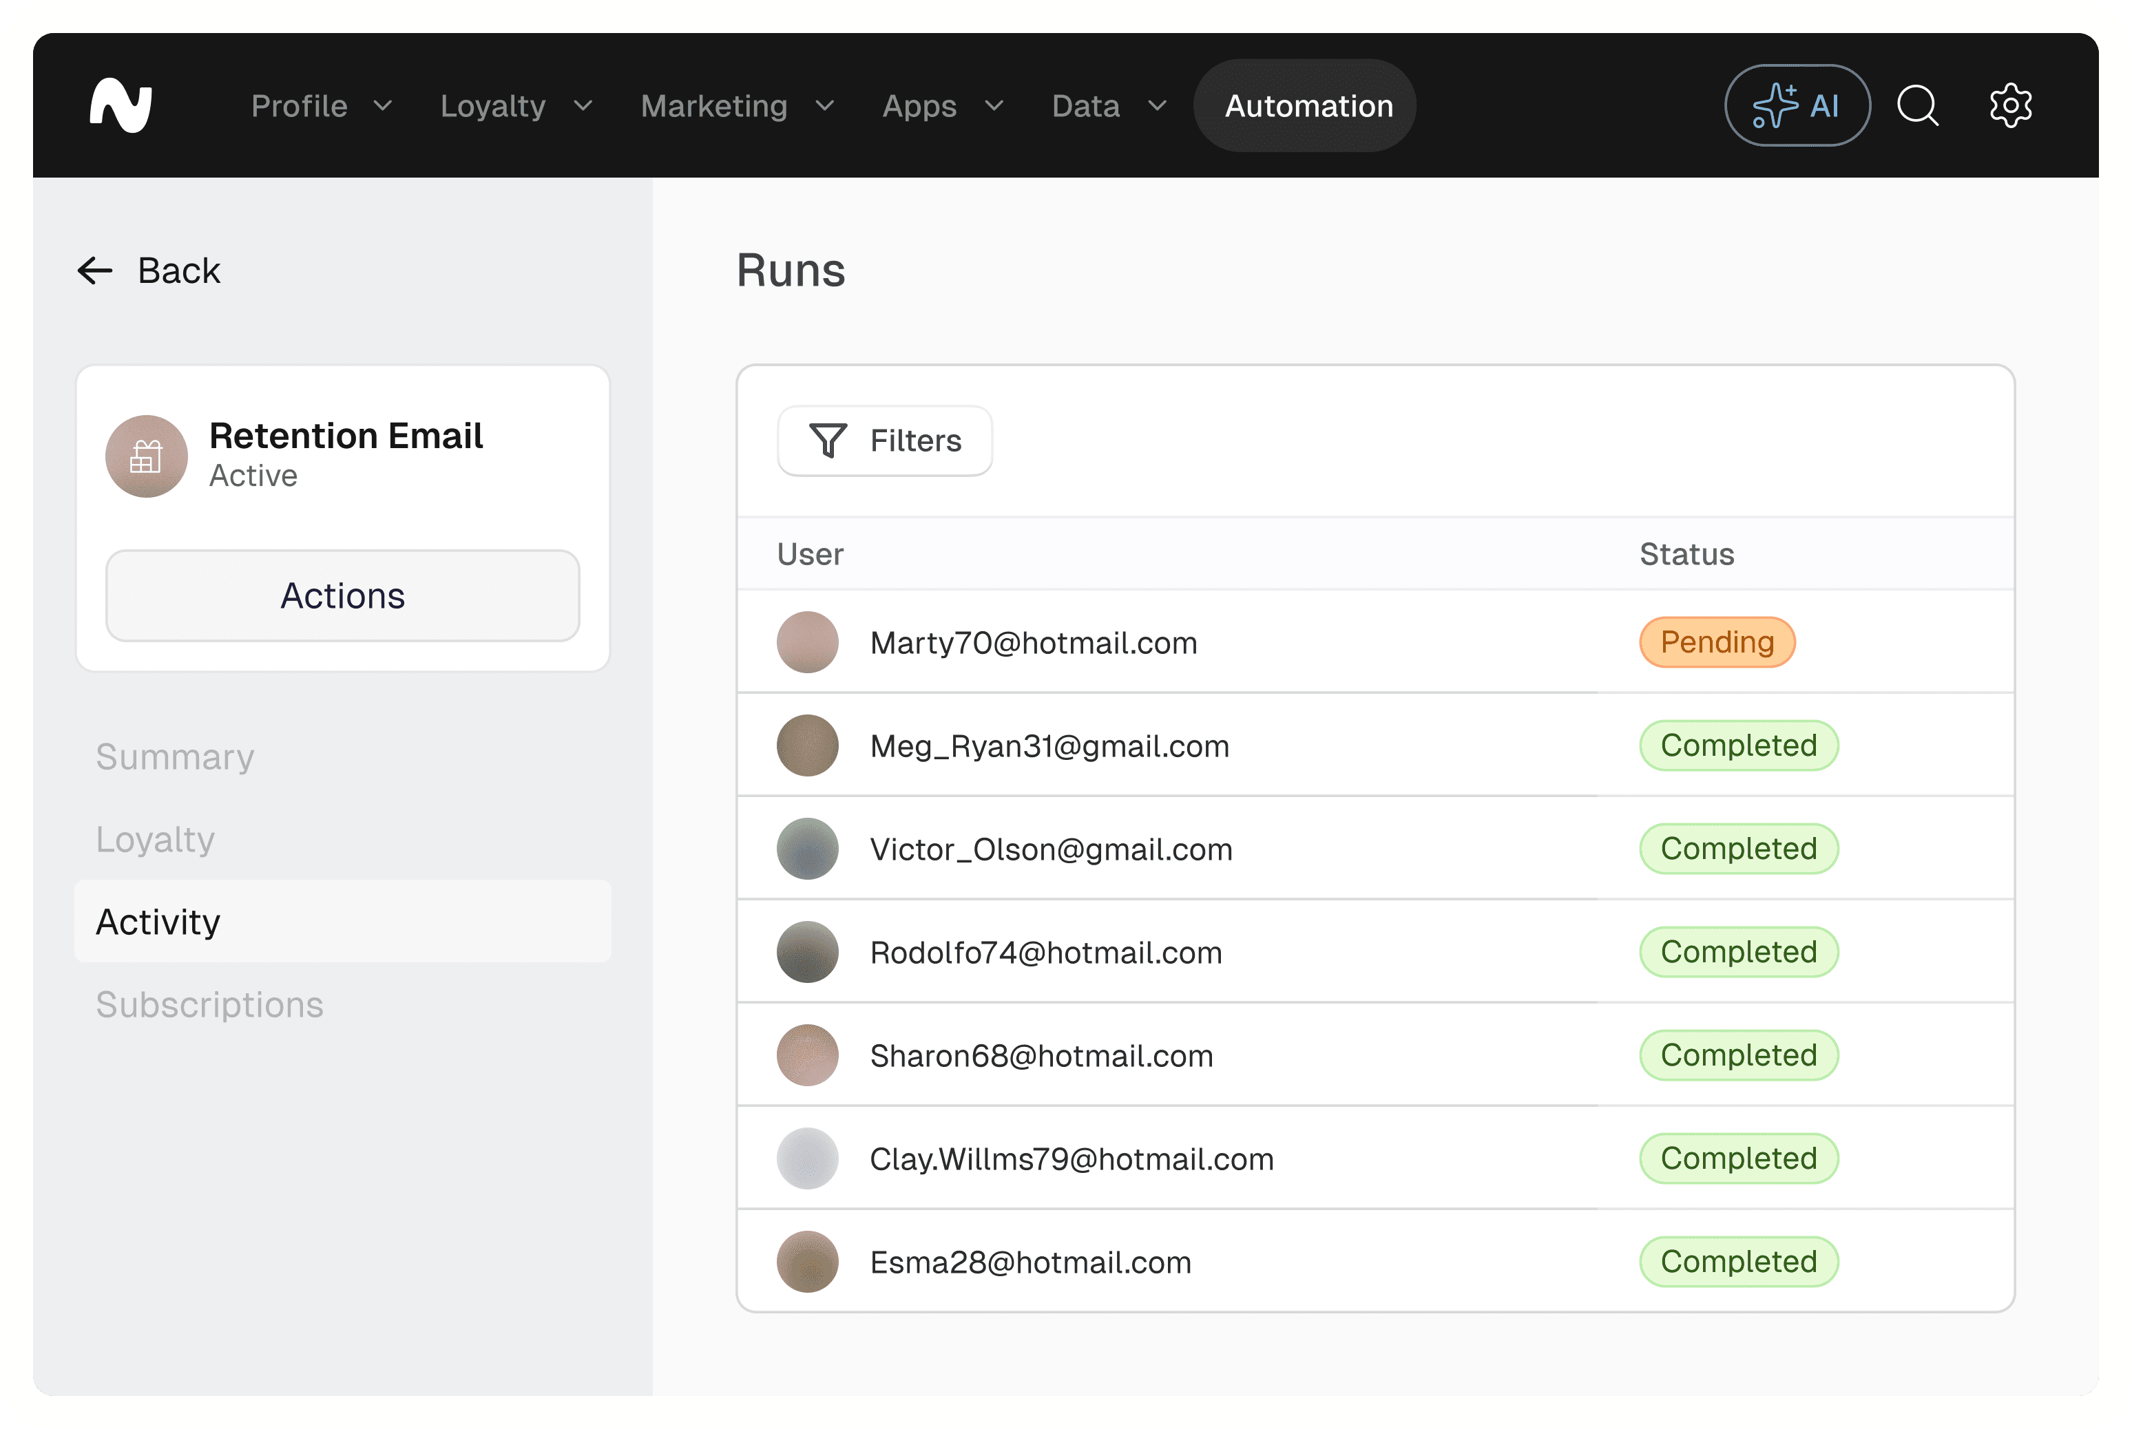This screenshot has height=1429, width=2132.
Task: Click Esma28 Completed status badge
Action: [x=1738, y=1261]
